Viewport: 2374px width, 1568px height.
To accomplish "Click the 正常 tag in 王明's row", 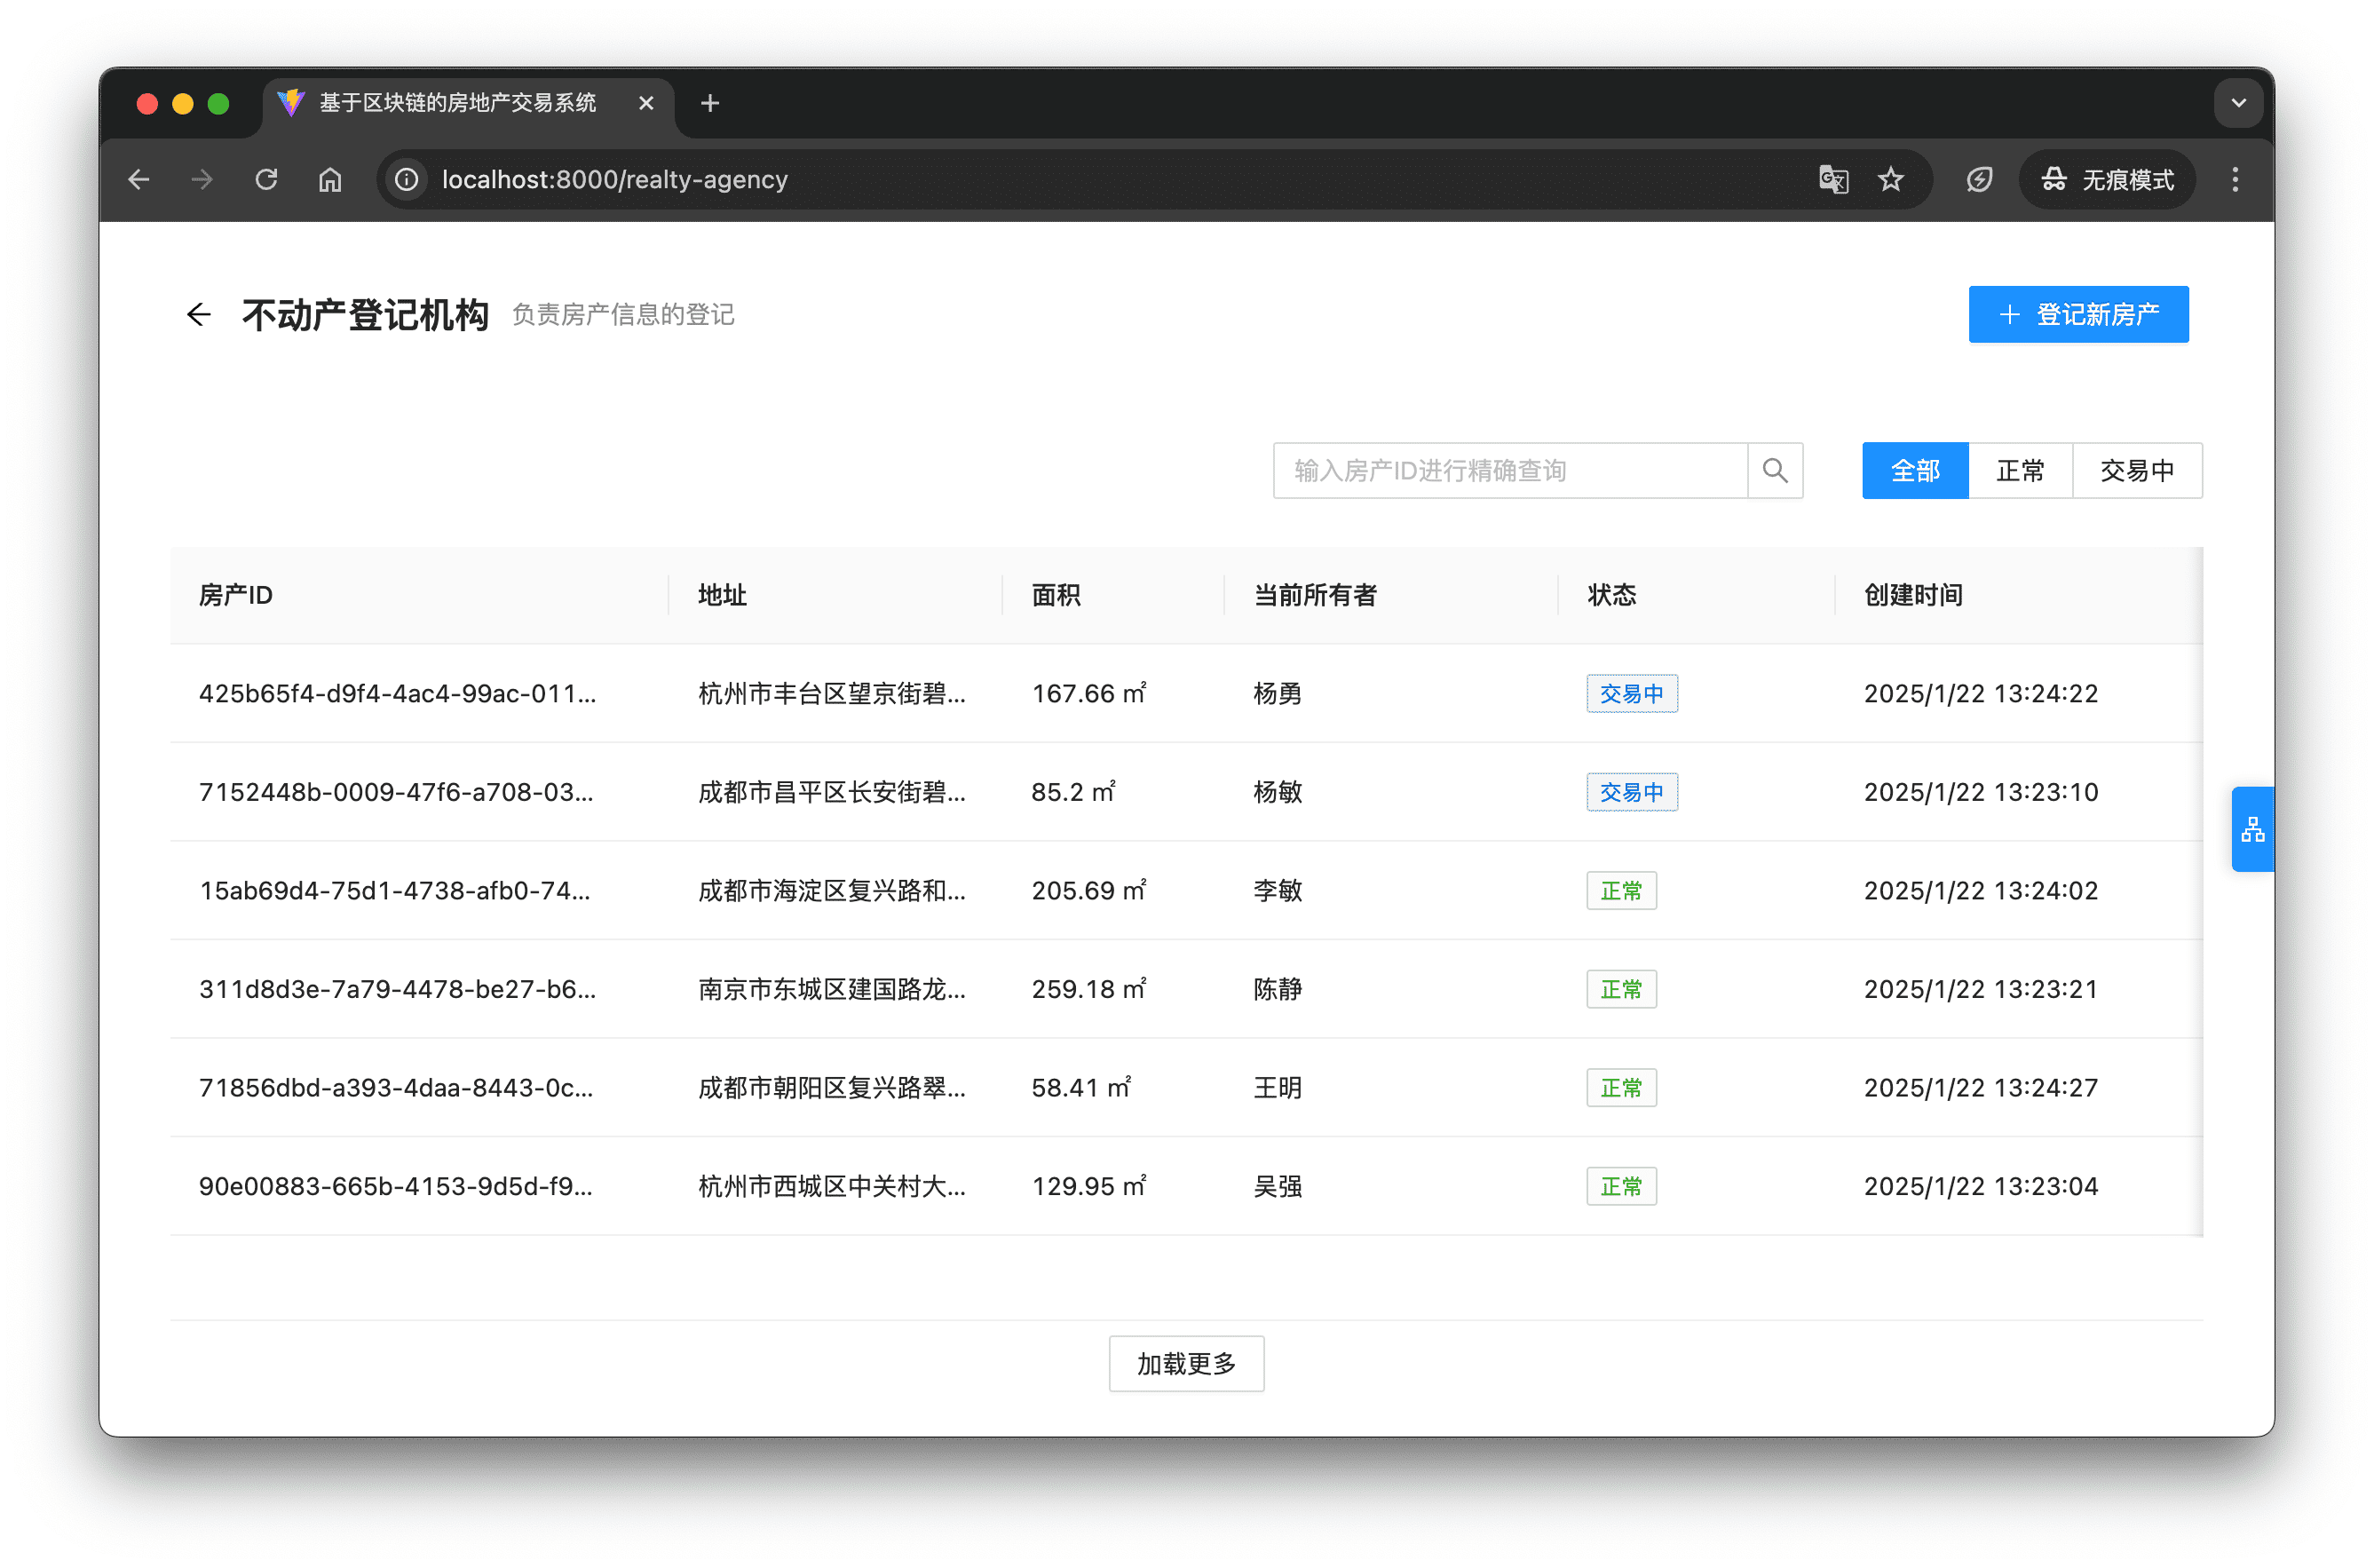I will (1621, 1088).
